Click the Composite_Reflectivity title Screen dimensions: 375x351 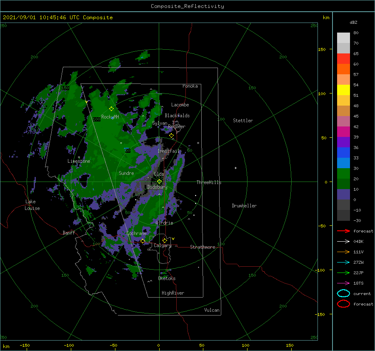[x=187, y=6]
